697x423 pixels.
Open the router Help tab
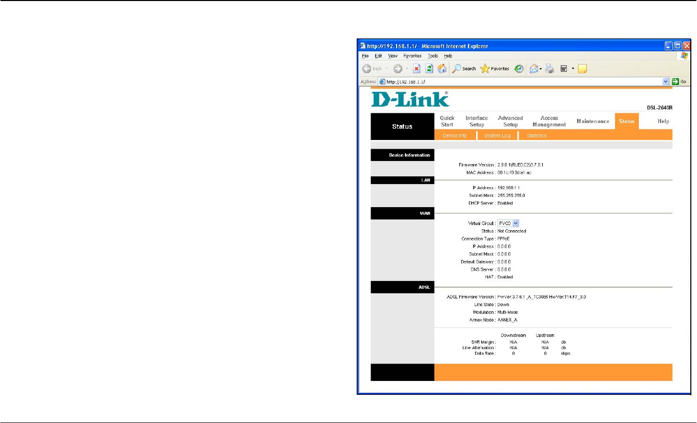tap(663, 121)
